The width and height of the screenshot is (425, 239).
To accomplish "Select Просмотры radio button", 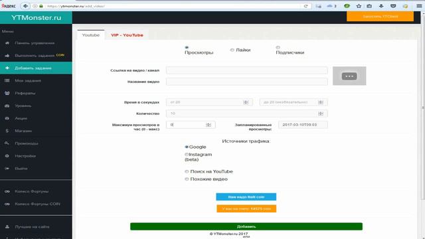I will pyautogui.click(x=187, y=47).
